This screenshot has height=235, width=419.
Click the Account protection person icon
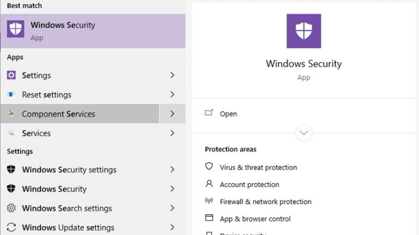(209, 184)
